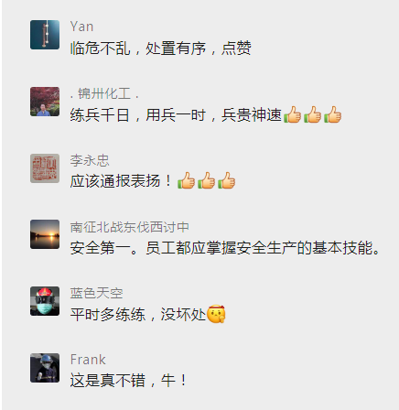Open the 锦卅化工 username link
The width and height of the screenshot is (399, 410).
(104, 93)
